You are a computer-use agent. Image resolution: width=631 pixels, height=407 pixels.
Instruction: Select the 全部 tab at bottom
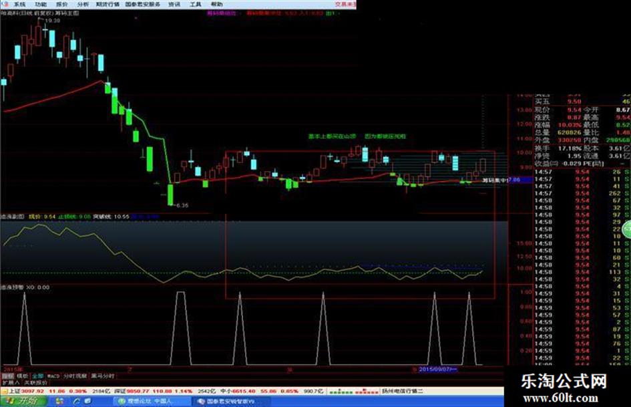pyautogui.click(x=37, y=376)
